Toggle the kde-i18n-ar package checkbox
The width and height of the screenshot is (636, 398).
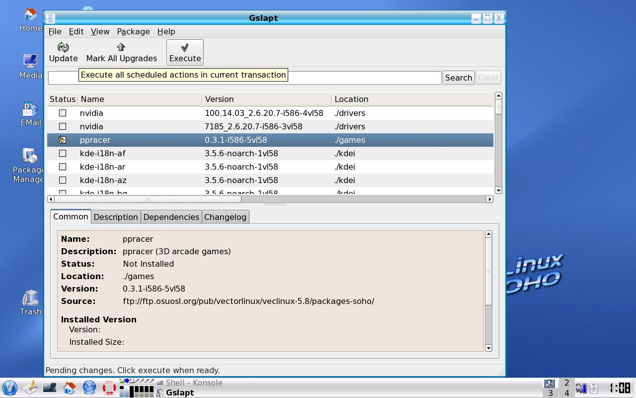pyautogui.click(x=63, y=167)
